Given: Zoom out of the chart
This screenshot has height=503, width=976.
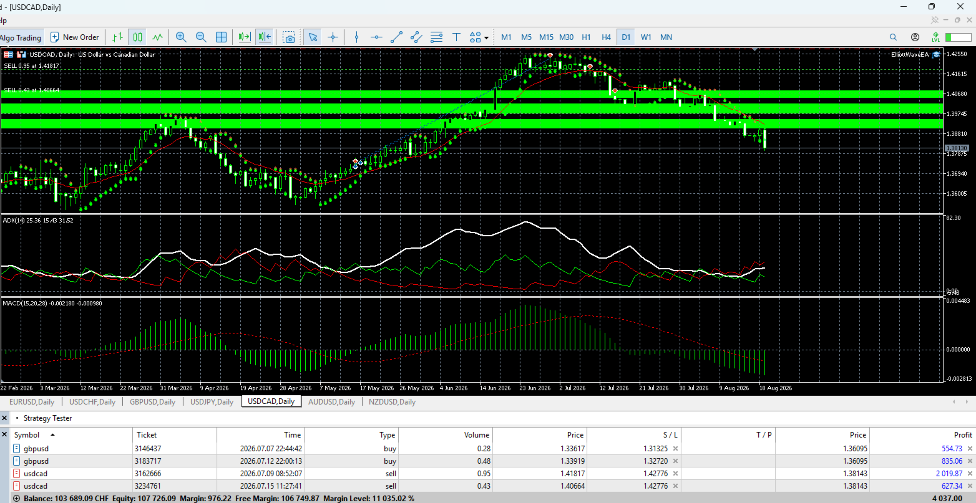Looking at the screenshot, I should coord(201,37).
